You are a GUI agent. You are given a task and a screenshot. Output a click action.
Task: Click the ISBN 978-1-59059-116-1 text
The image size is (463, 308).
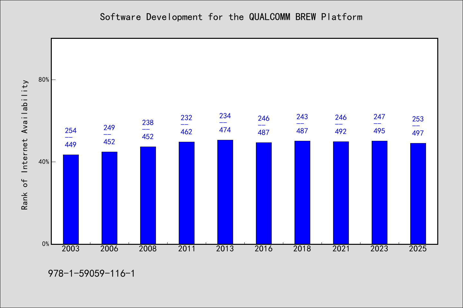(92, 274)
